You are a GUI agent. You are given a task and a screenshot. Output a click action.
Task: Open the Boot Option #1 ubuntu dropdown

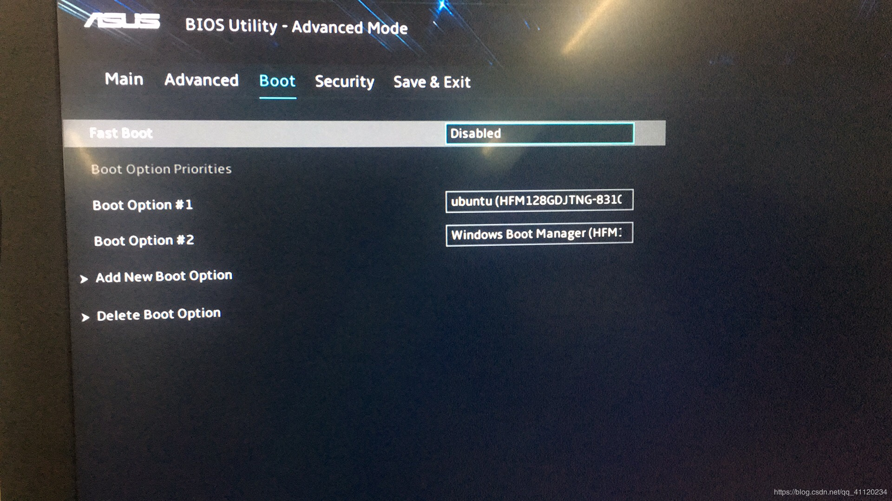(539, 200)
